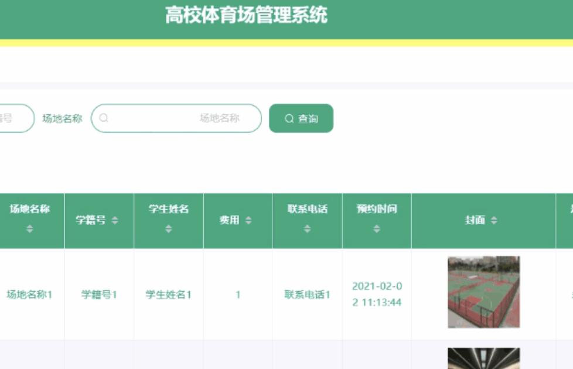Click the 2021-02-02 11:13:44 booking time cell

(x=377, y=295)
